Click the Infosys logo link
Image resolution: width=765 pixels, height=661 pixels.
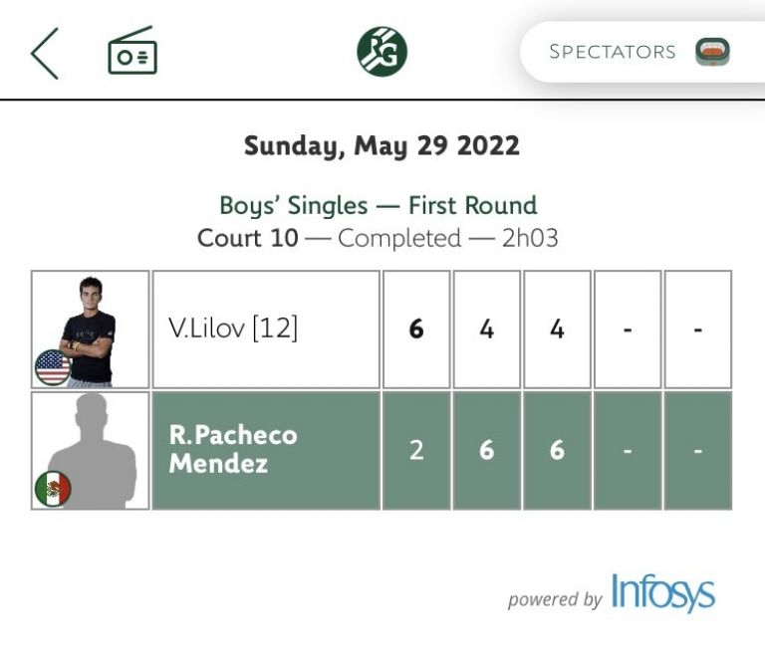663,592
